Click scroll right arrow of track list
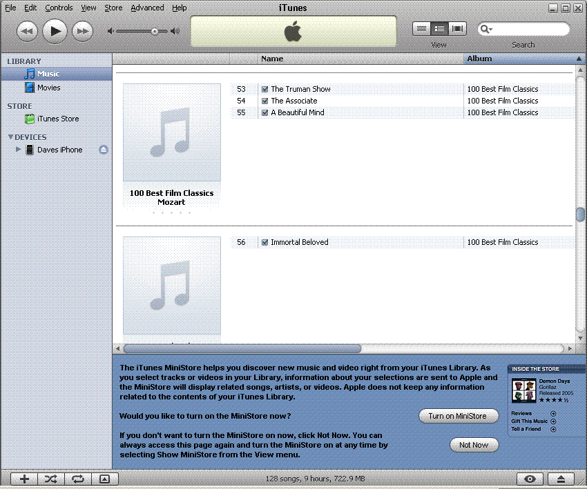 570,348
